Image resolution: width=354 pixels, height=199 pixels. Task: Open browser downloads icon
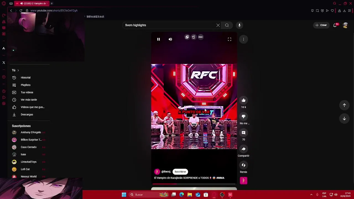pos(344,11)
